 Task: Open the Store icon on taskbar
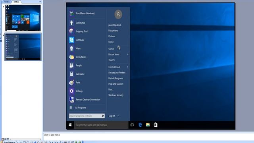coord(156,125)
